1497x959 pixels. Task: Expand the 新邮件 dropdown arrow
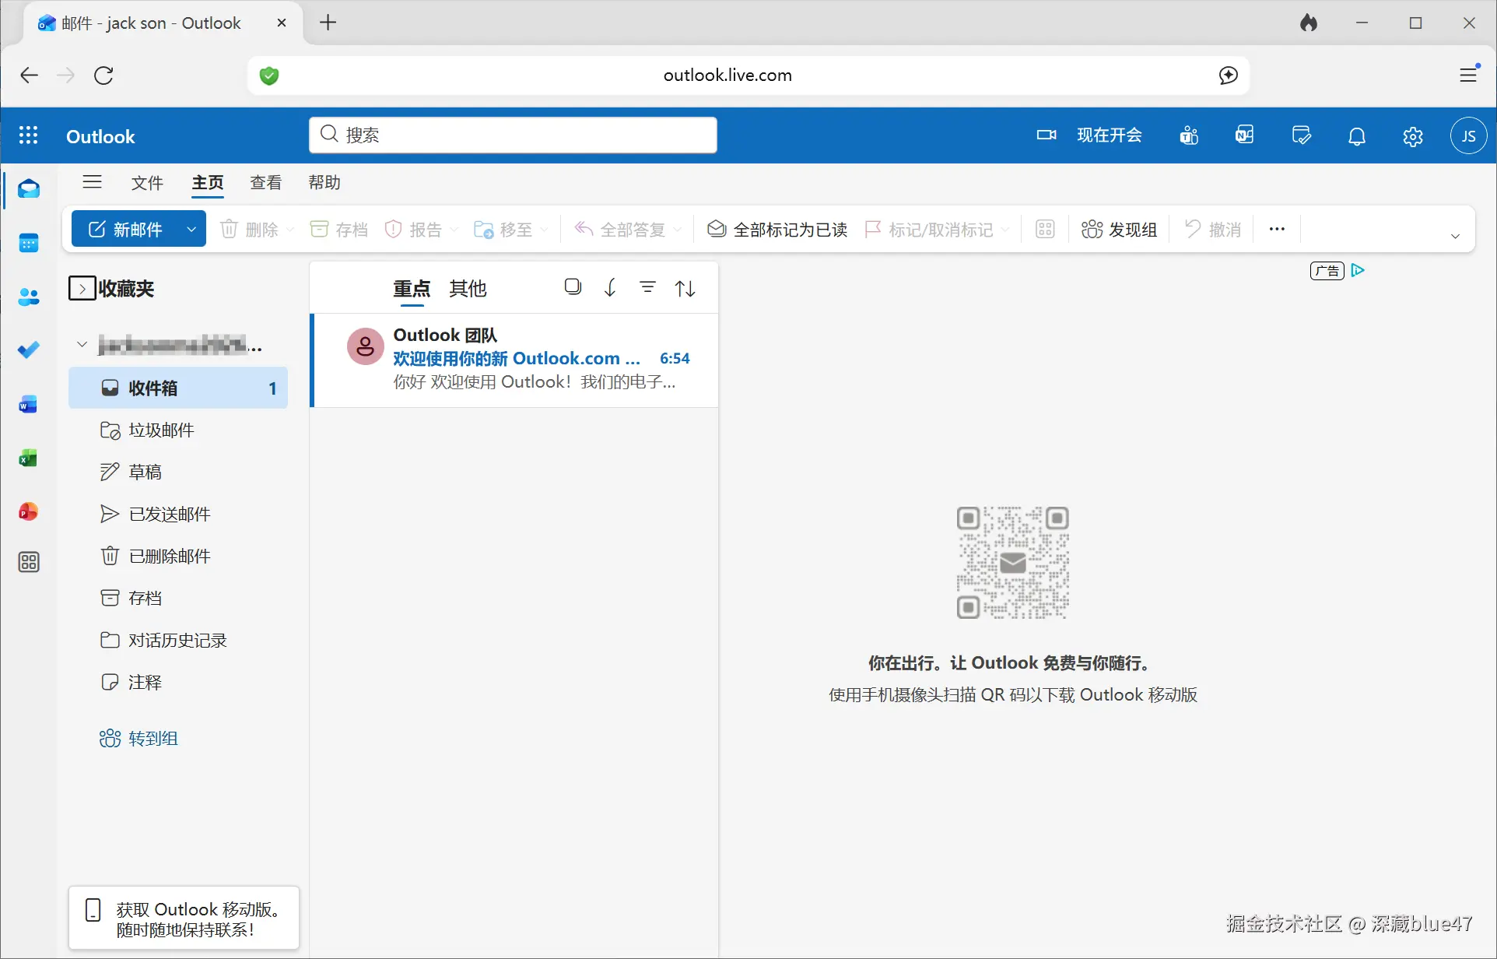point(191,229)
